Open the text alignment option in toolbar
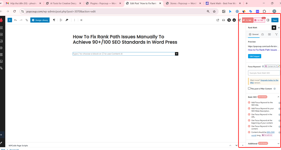Image resolution: width=281 pixels, height=150 pixels. 61,20
